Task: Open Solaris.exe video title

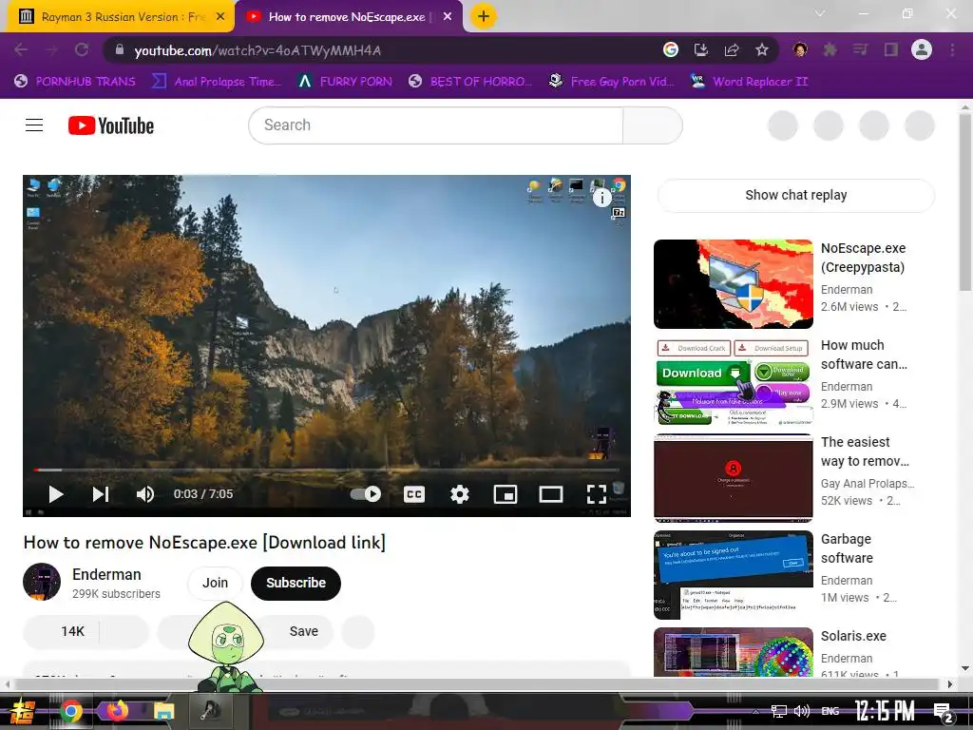Action: (853, 636)
